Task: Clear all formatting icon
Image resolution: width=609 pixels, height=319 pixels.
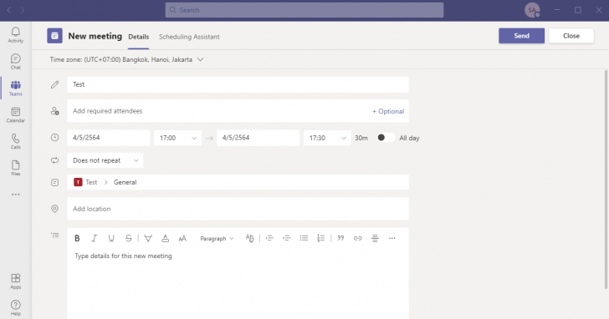Action: coord(250,238)
